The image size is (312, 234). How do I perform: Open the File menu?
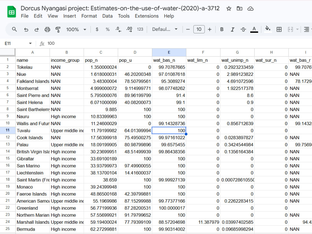(x=25, y=16)
